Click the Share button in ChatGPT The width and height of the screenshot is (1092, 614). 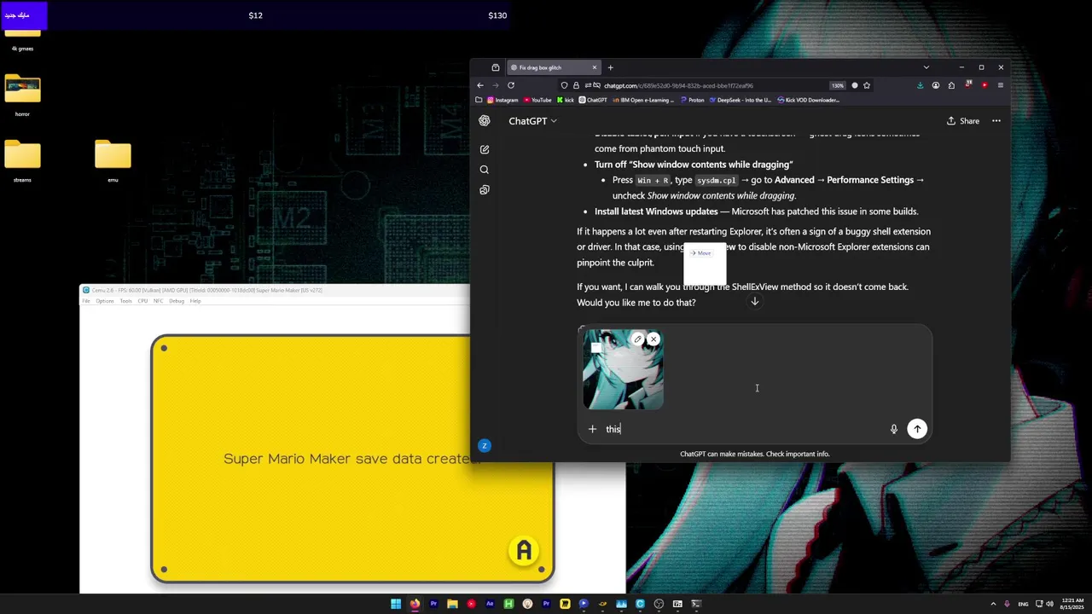963,121
